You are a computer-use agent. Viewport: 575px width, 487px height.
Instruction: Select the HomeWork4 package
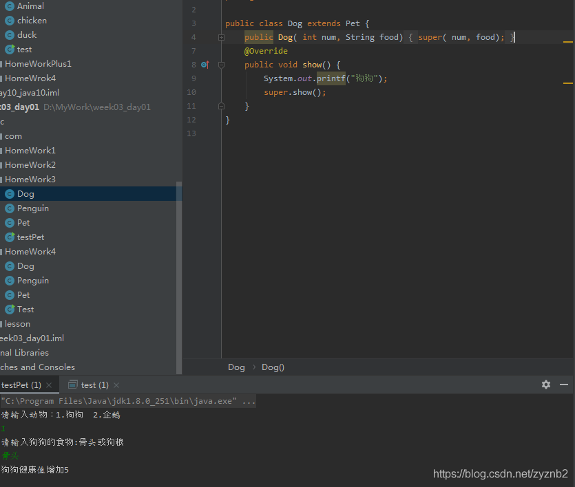[30, 252]
